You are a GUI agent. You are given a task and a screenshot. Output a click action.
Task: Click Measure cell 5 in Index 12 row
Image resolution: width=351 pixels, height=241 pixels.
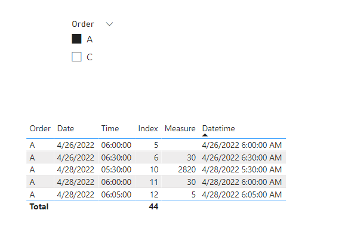tap(193, 194)
